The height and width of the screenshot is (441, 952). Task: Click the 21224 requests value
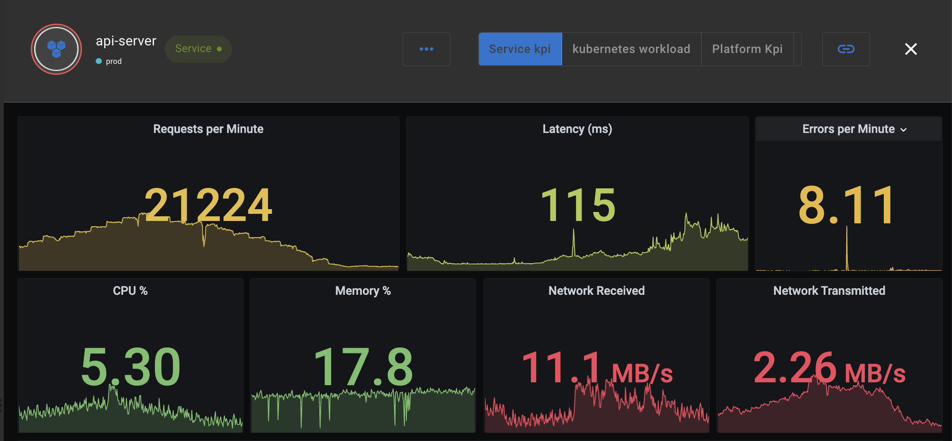tap(208, 204)
